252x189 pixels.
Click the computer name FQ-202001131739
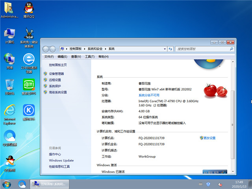pos(152,138)
